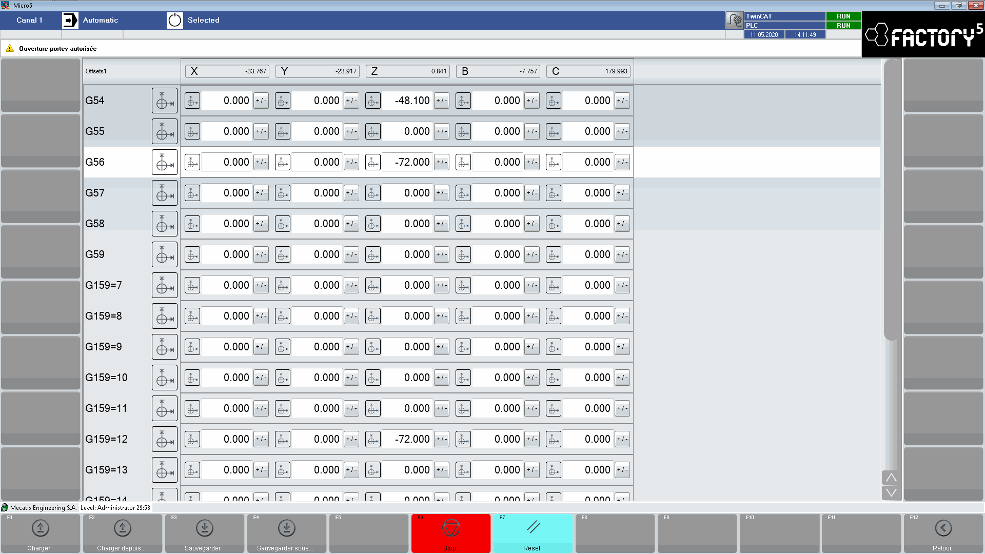Select Automatic mode dropdown
Viewport: 985px width, 554px height.
point(100,19)
